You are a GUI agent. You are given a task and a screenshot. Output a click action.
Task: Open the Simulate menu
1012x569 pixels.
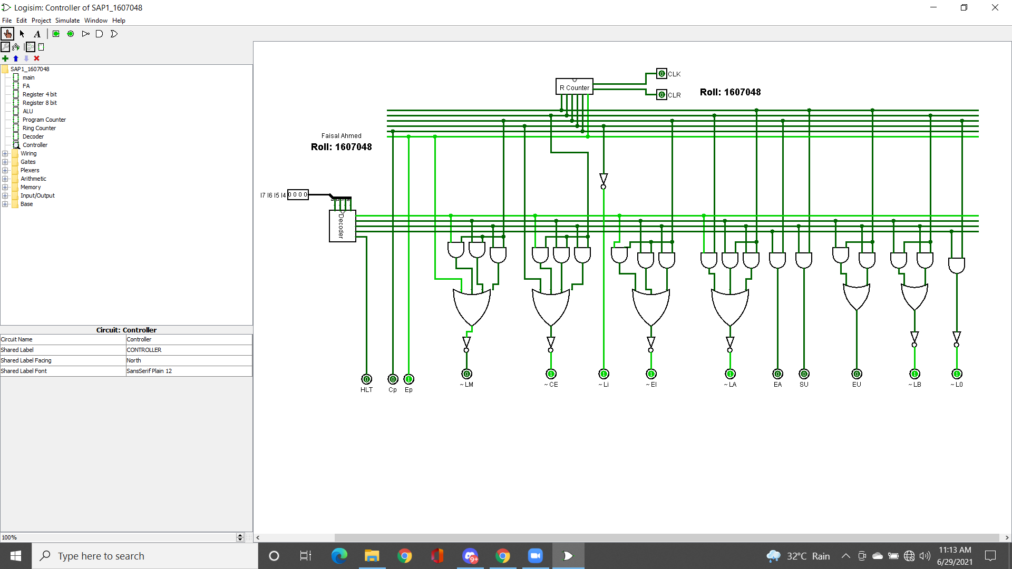click(67, 21)
